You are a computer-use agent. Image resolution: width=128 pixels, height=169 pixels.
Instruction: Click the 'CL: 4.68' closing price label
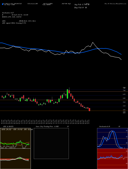[x=46, y=5]
